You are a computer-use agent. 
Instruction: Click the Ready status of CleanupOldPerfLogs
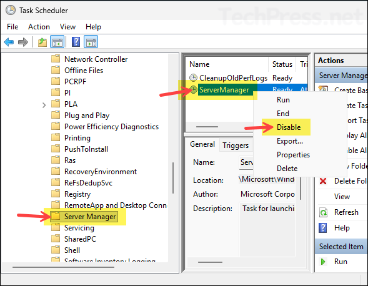[x=282, y=78]
